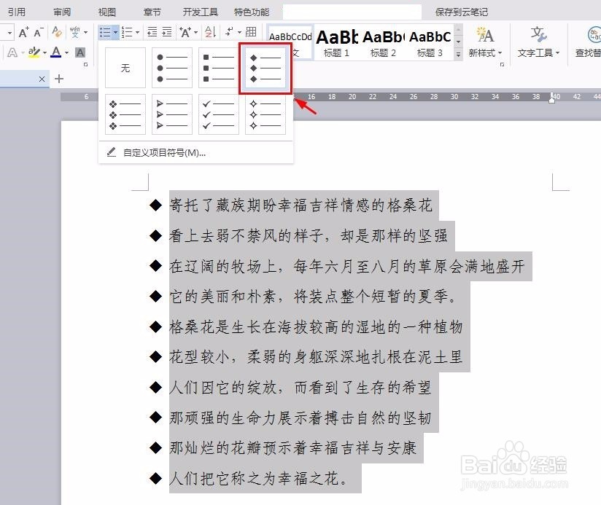This screenshot has height=505, width=601.
Task: Apply yellow text highlight color
Action: point(34,52)
